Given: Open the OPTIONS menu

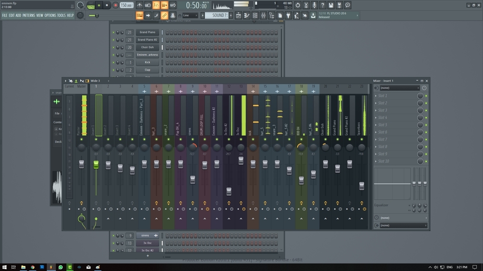Looking at the screenshot, I should [50, 15].
